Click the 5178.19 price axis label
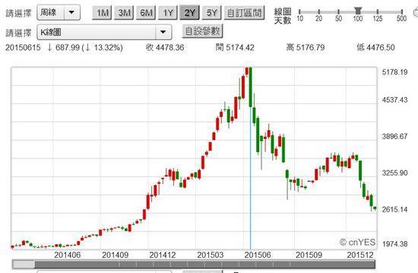 point(394,72)
